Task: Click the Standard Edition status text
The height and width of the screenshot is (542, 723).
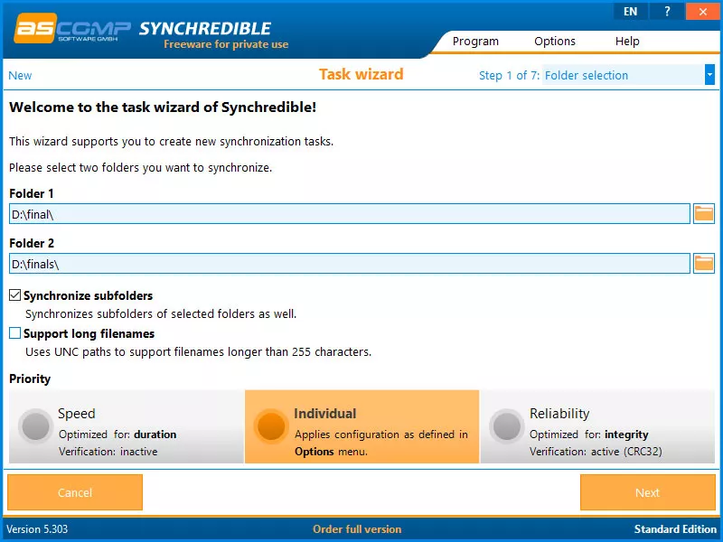Action: 675,529
